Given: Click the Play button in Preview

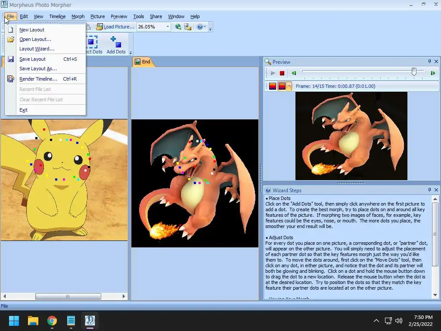Looking at the screenshot, I should 273,73.
